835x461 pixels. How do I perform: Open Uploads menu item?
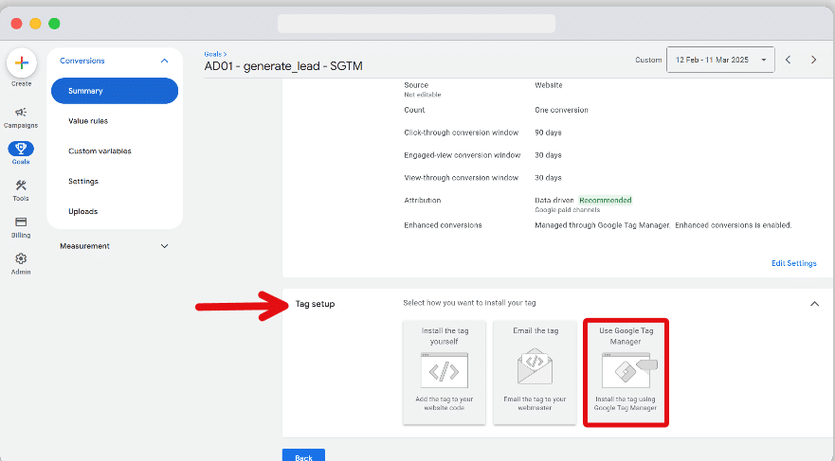[x=82, y=212]
